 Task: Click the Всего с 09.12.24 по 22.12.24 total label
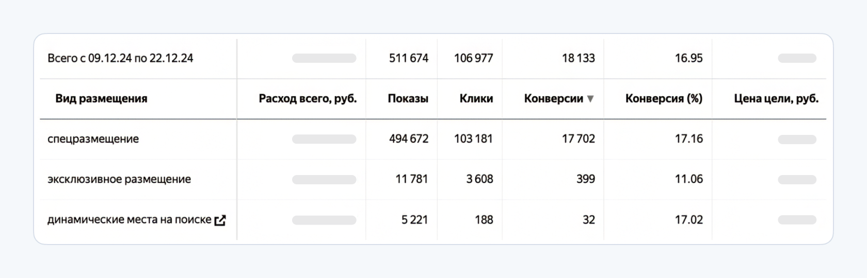click(x=120, y=58)
